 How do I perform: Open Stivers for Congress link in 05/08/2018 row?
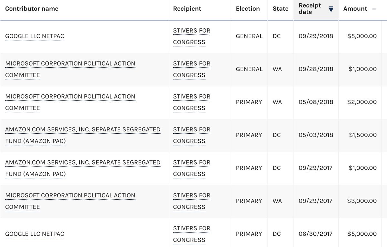coord(192,102)
